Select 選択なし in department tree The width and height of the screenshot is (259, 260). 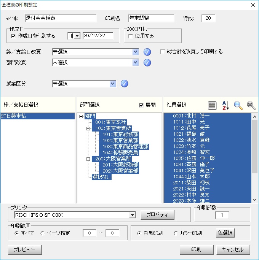(102, 177)
